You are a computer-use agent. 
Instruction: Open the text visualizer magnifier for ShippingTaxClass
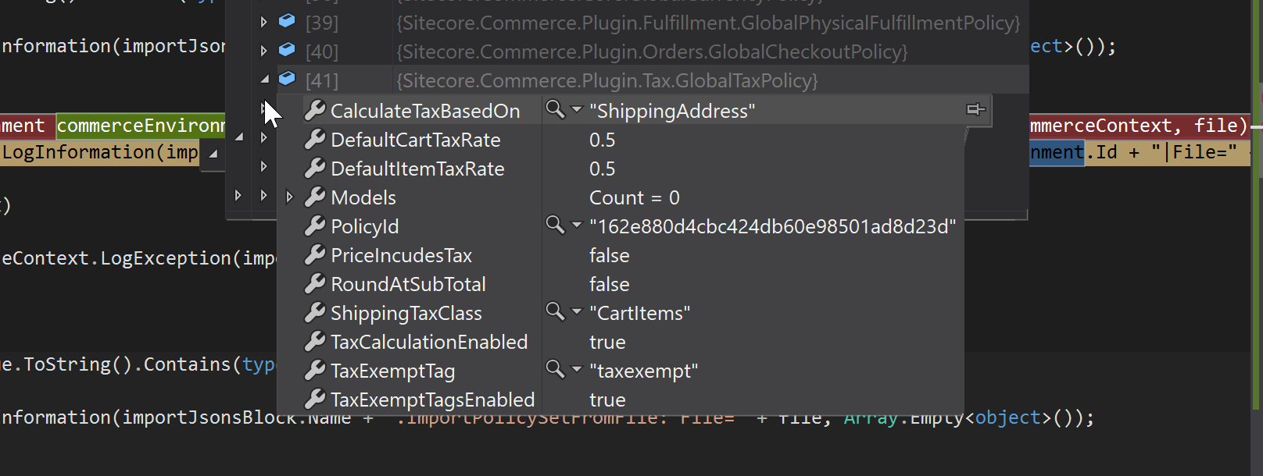coord(555,311)
